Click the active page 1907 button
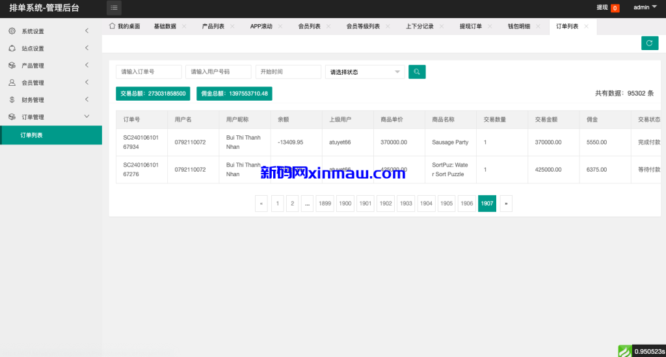 [486, 204]
